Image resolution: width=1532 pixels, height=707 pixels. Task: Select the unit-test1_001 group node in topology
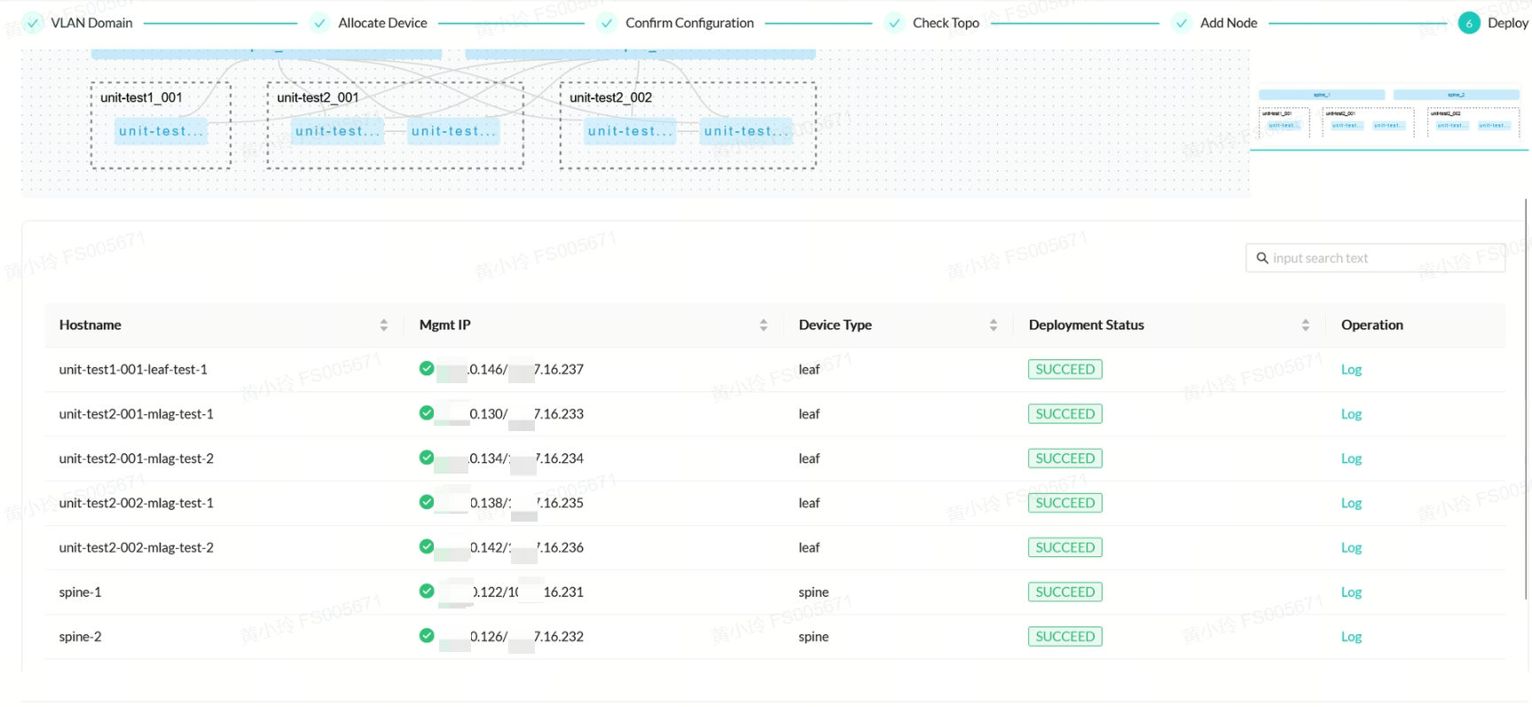(x=142, y=98)
